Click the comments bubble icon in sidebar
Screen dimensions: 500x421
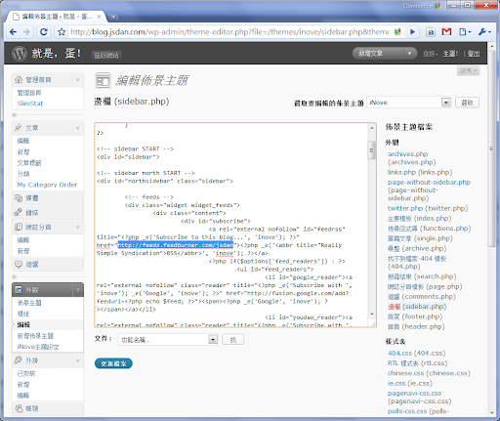click(19, 264)
